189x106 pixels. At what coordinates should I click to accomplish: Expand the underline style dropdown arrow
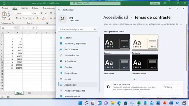point(26,18)
